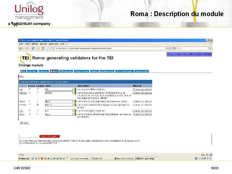
Task: Click the Go arrow beside the address bar
Action: [x=170, y=48]
